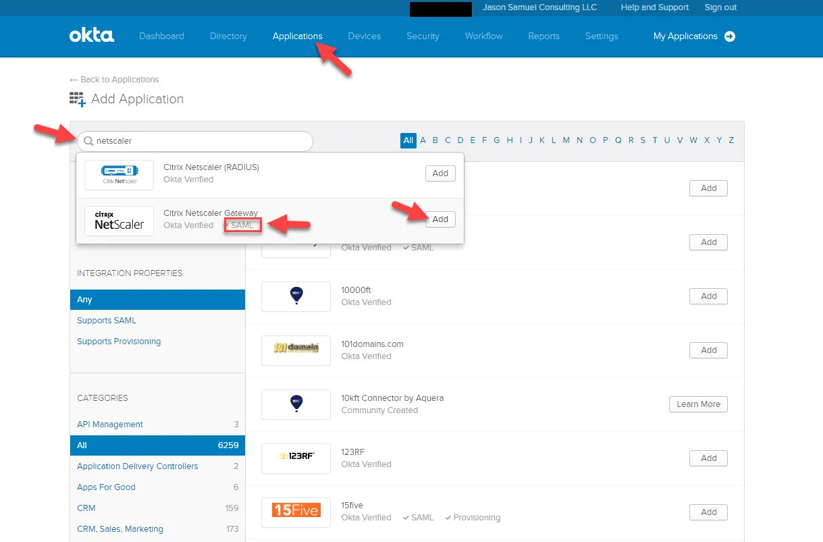This screenshot has width=823, height=542.
Task: Open the Devices menu
Action: click(365, 36)
